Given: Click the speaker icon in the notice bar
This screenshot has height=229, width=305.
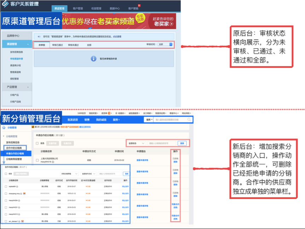Looking at the screenshot, I should pos(39,36).
